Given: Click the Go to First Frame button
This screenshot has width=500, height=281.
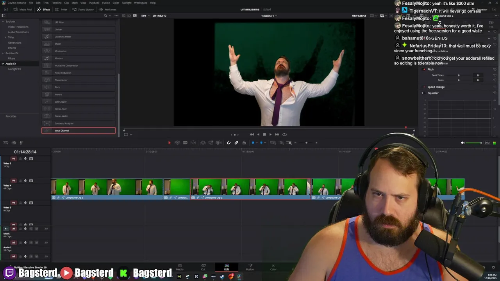Looking at the screenshot, I should (x=252, y=134).
